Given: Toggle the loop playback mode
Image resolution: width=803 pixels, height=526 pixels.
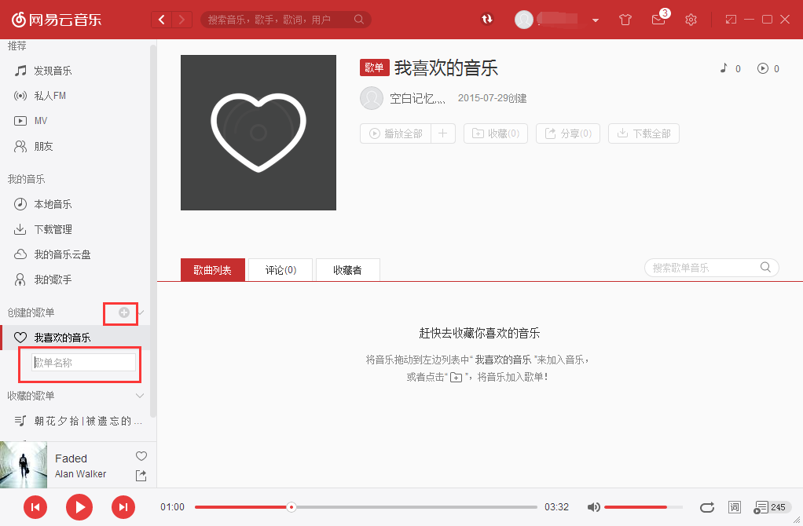Looking at the screenshot, I should (706, 507).
